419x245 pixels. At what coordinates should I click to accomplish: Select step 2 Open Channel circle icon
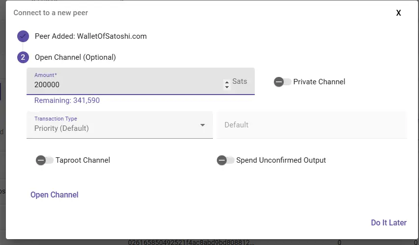pos(23,57)
